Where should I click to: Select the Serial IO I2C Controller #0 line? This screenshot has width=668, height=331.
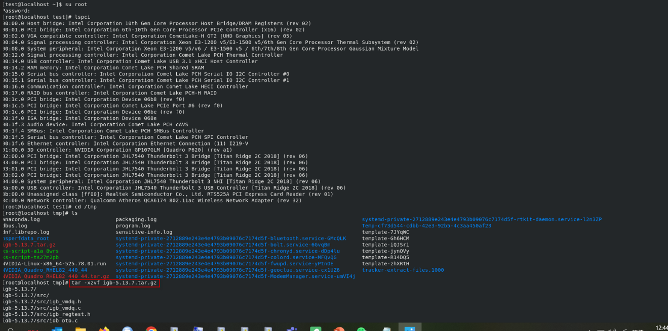pos(145,74)
